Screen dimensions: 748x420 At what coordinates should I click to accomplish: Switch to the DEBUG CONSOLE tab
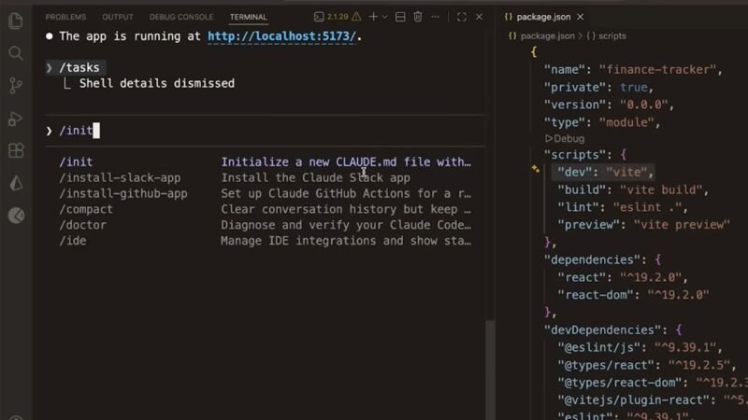[x=181, y=17]
